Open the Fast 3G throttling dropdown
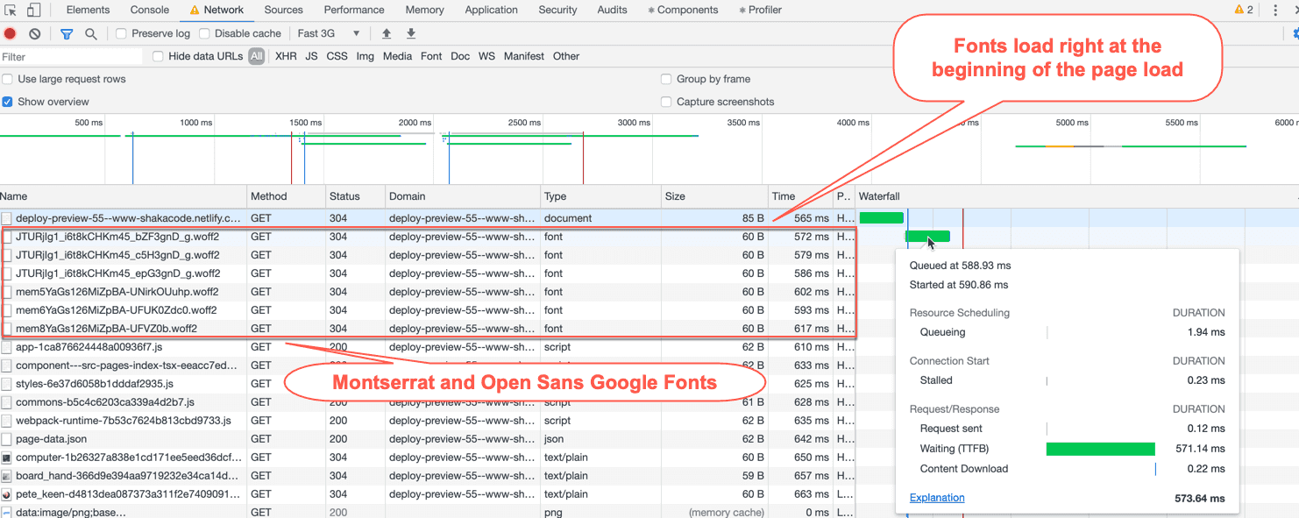The height and width of the screenshot is (518, 1299). pos(329,34)
